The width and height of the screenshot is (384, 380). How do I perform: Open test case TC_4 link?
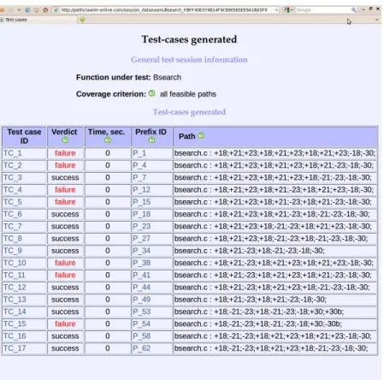(12, 190)
